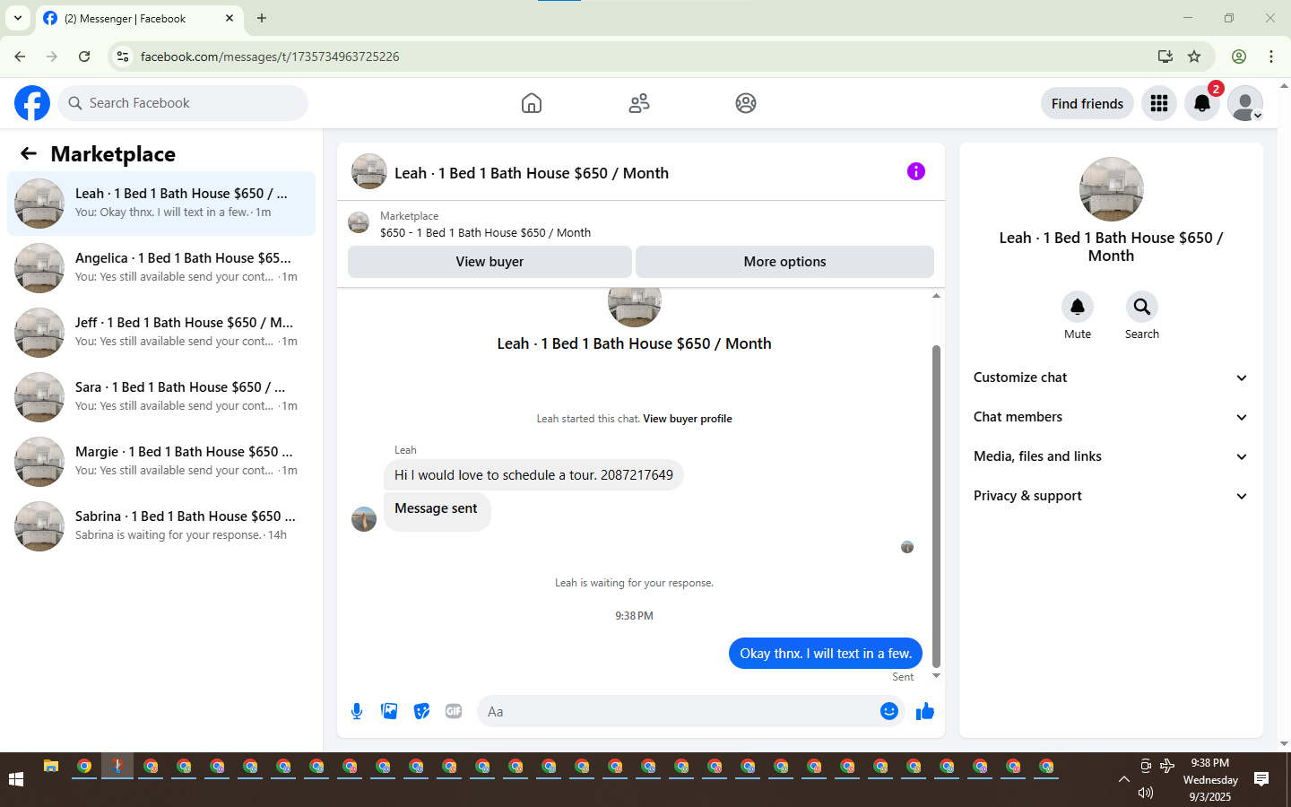The height and width of the screenshot is (807, 1291).
Task: Open Sara's conversation in the chat list
Action: click(161, 397)
